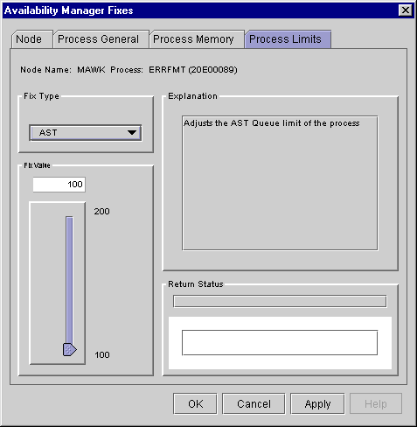This screenshot has height=427, width=417.
Task: Apply the AST fix value
Action: (x=317, y=403)
